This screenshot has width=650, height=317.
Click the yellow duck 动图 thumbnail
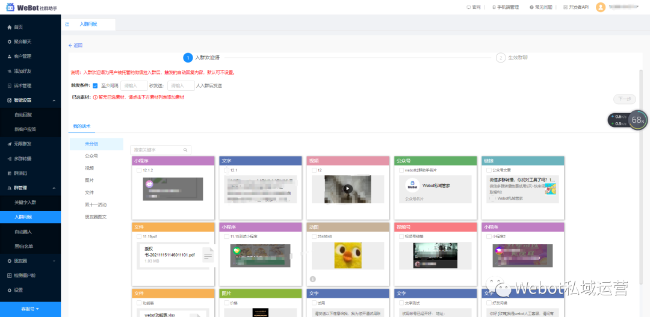point(348,255)
